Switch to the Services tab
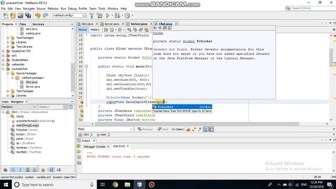The width and height of the screenshot is (336, 189). click(x=38, y=24)
